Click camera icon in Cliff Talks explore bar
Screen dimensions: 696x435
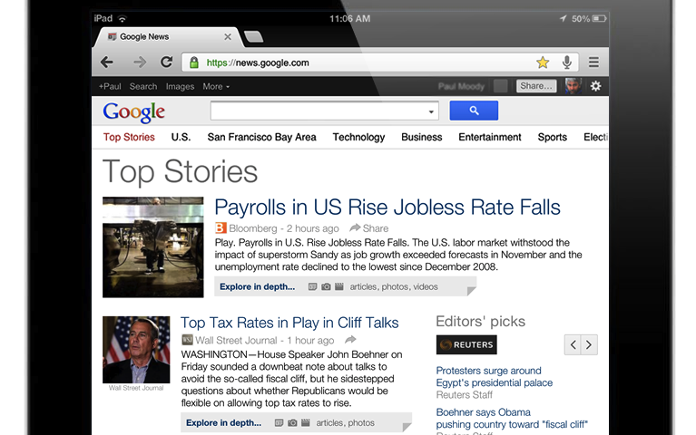292,423
